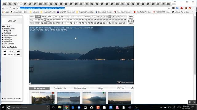Click the play-by-day icon next to play
This screenshot has width=197, height=110.
coord(110,23)
